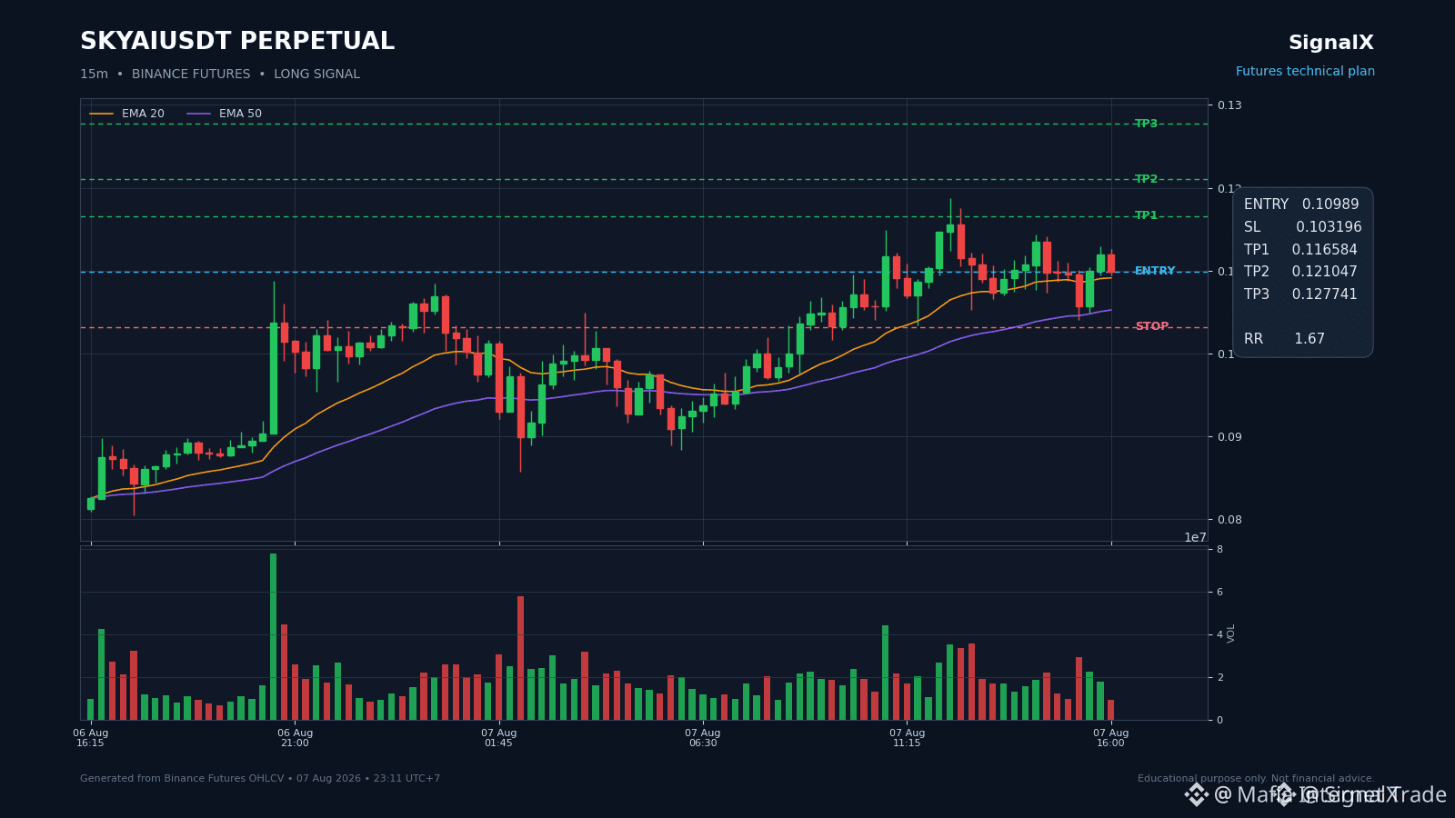Click the '07 Aug 16:00' time axis label
This screenshot has width=1455, height=818.
click(x=1110, y=738)
